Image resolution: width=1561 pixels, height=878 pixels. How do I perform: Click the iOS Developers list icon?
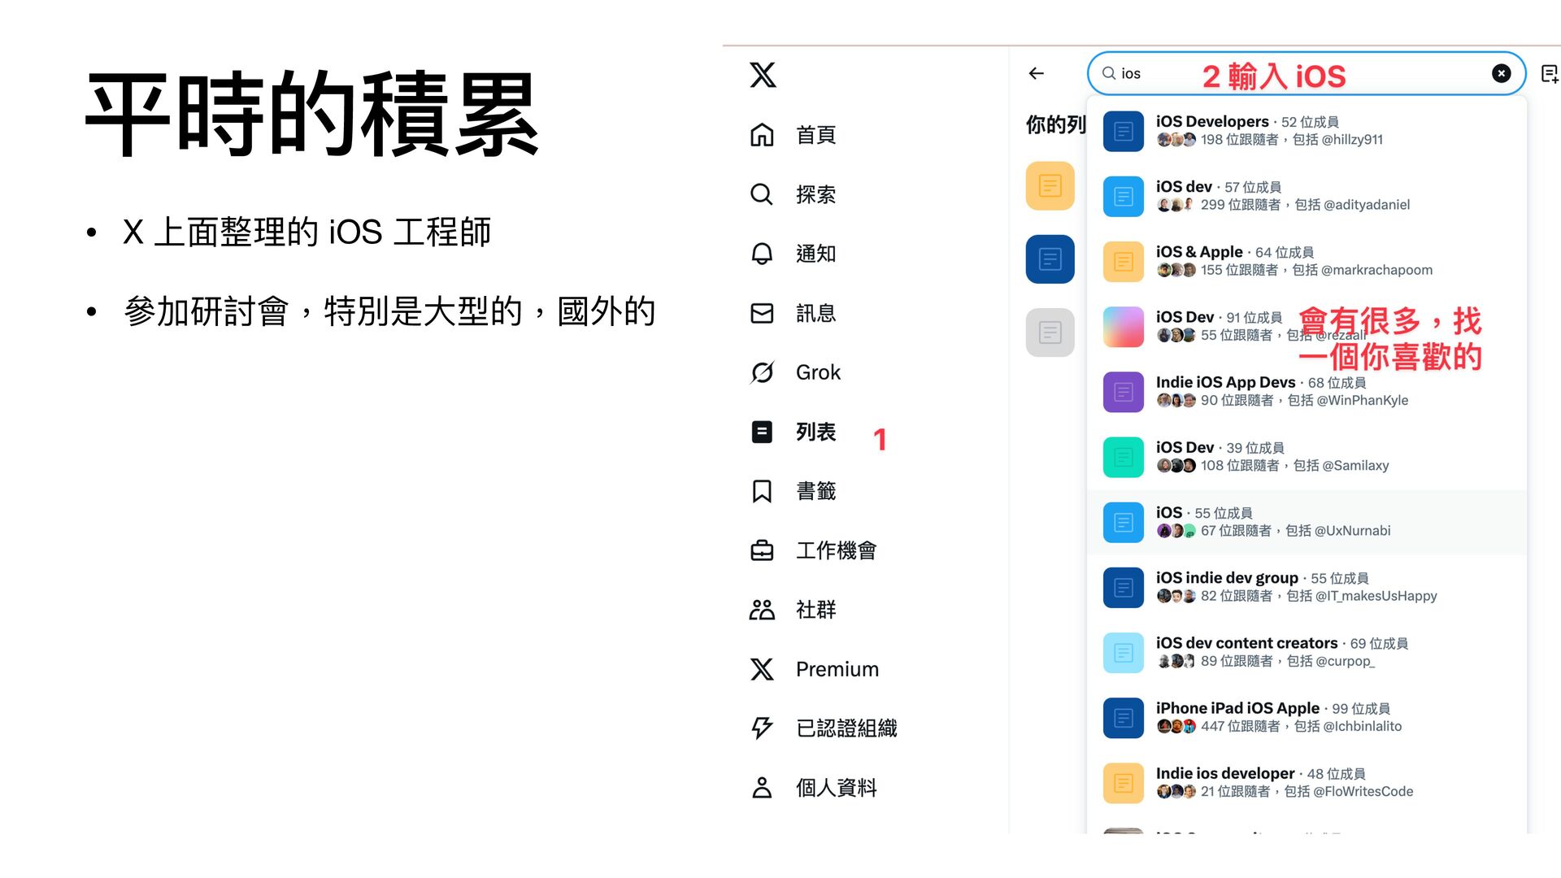click(x=1124, y=132)
